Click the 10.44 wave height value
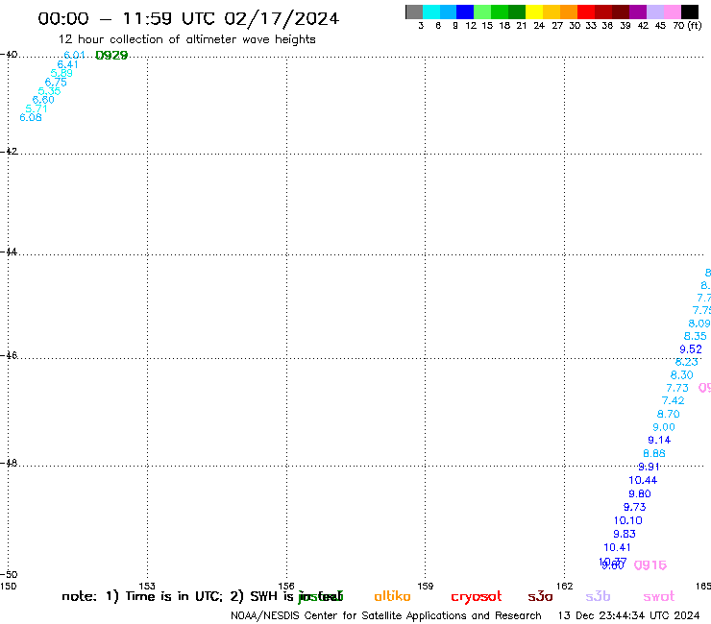Viewport: 711px width, 624px height. tap(643, 480)
